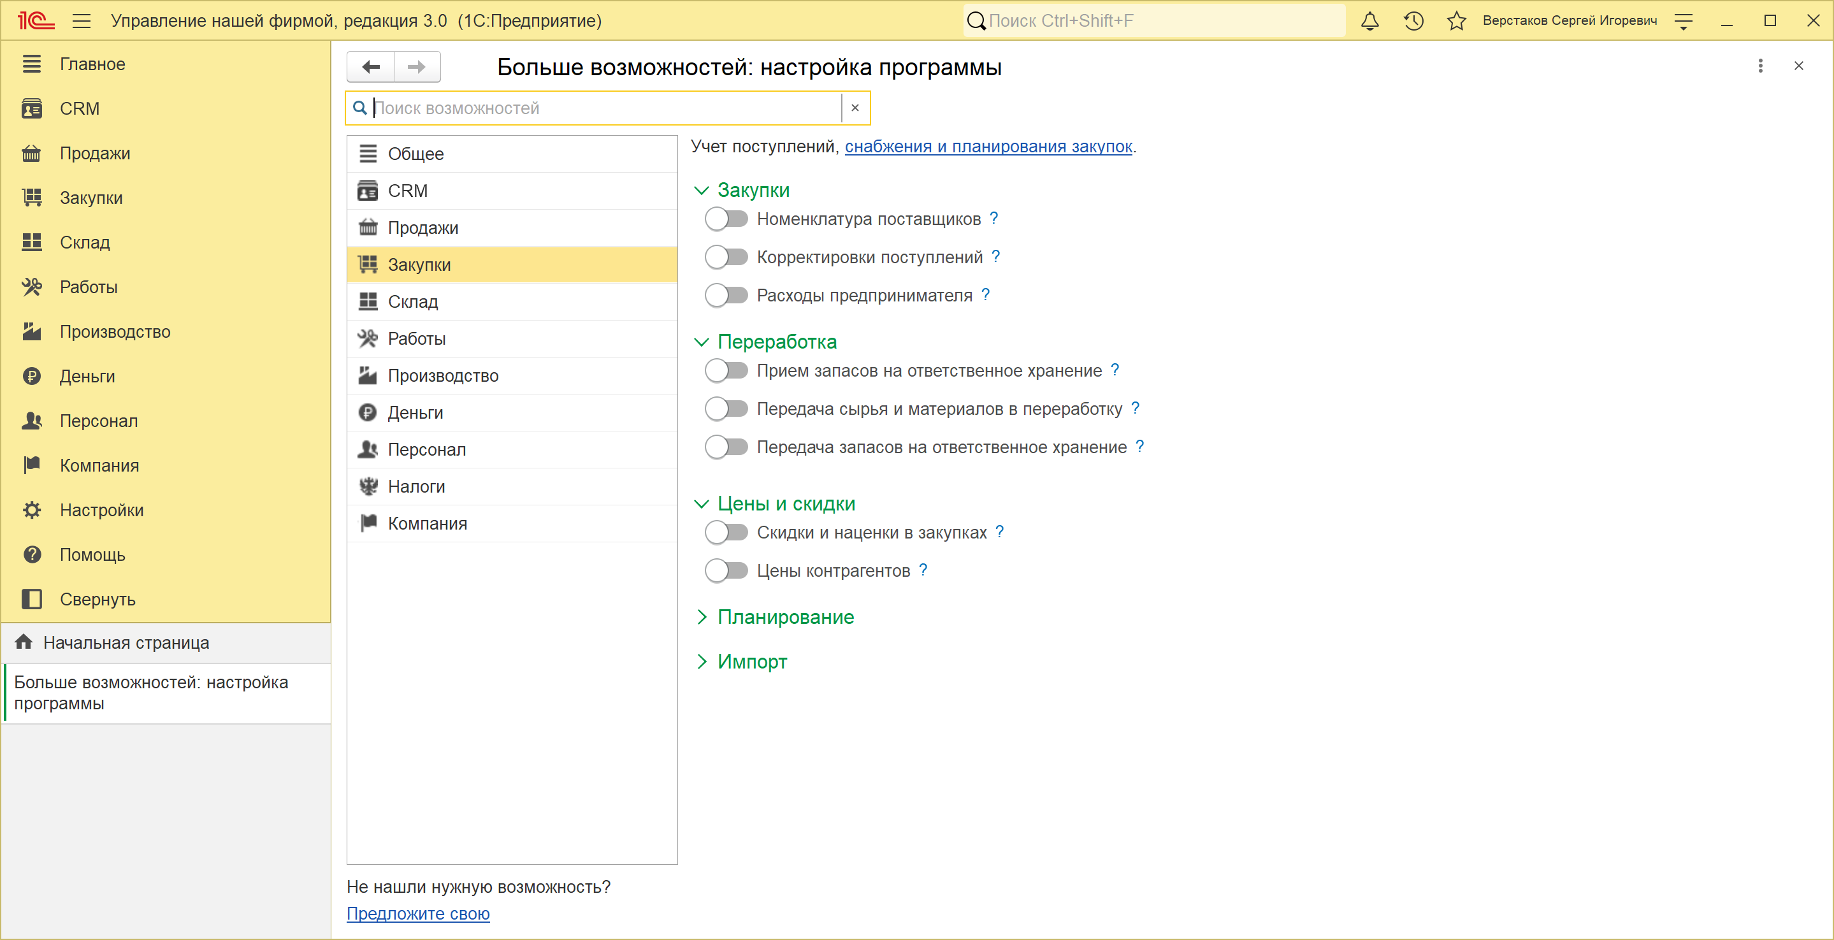Open Главное section in left sidebar
This screenshot has width=1834, height=940.
165,64
